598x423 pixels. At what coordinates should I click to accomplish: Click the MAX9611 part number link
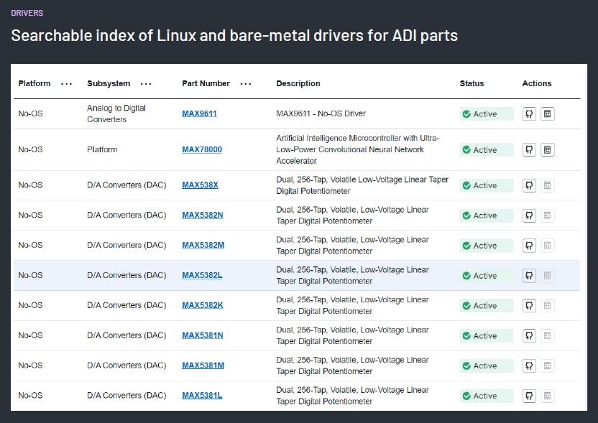click(199, 113)
